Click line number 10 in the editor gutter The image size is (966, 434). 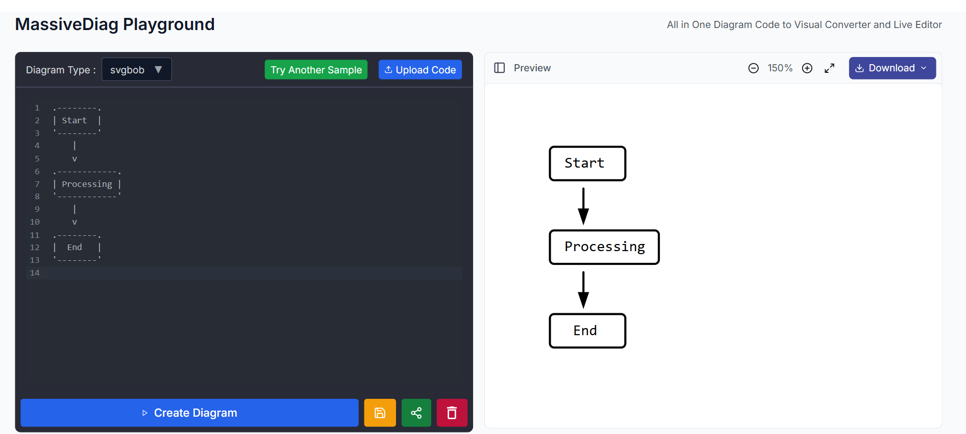pos(35,222)
